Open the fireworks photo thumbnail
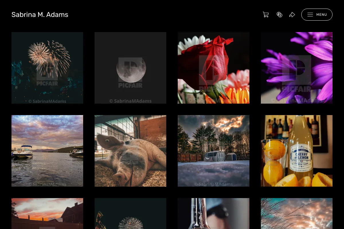Image resolution: width=344 pixels, height=229 pixels. point(47,68)
